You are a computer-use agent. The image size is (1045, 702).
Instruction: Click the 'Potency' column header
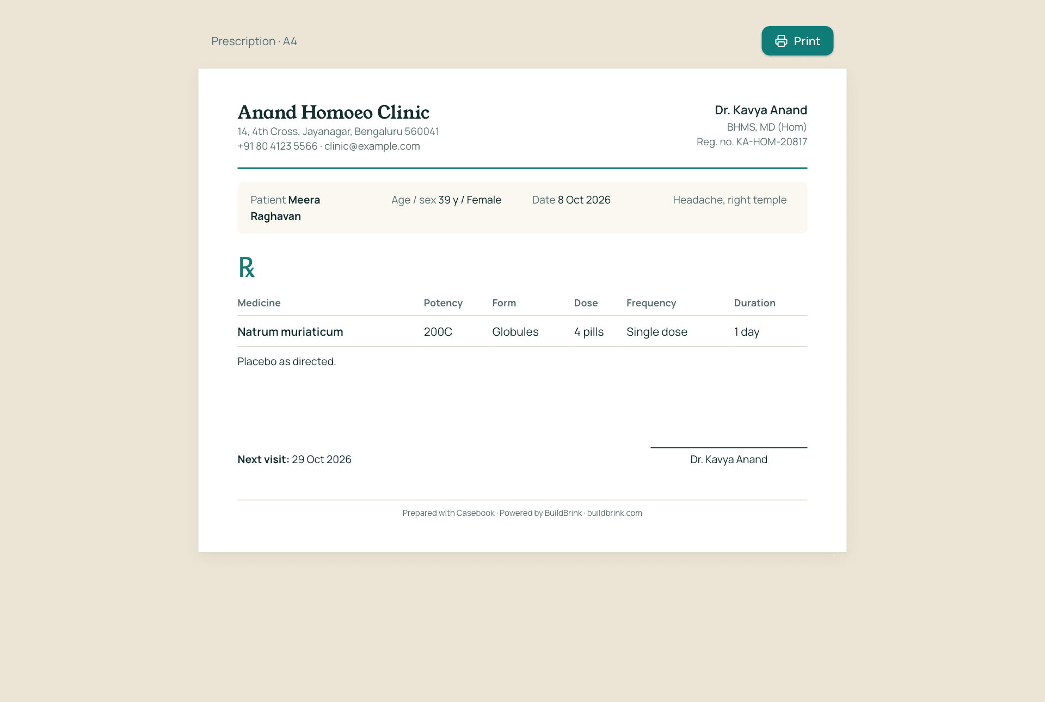(443, 303)
